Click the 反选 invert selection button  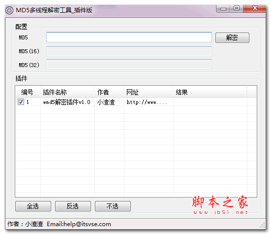pyautogui.click(x=73, y=206)
